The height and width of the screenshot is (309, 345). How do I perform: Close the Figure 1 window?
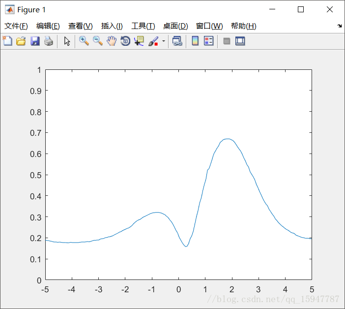tap(330, 9)
